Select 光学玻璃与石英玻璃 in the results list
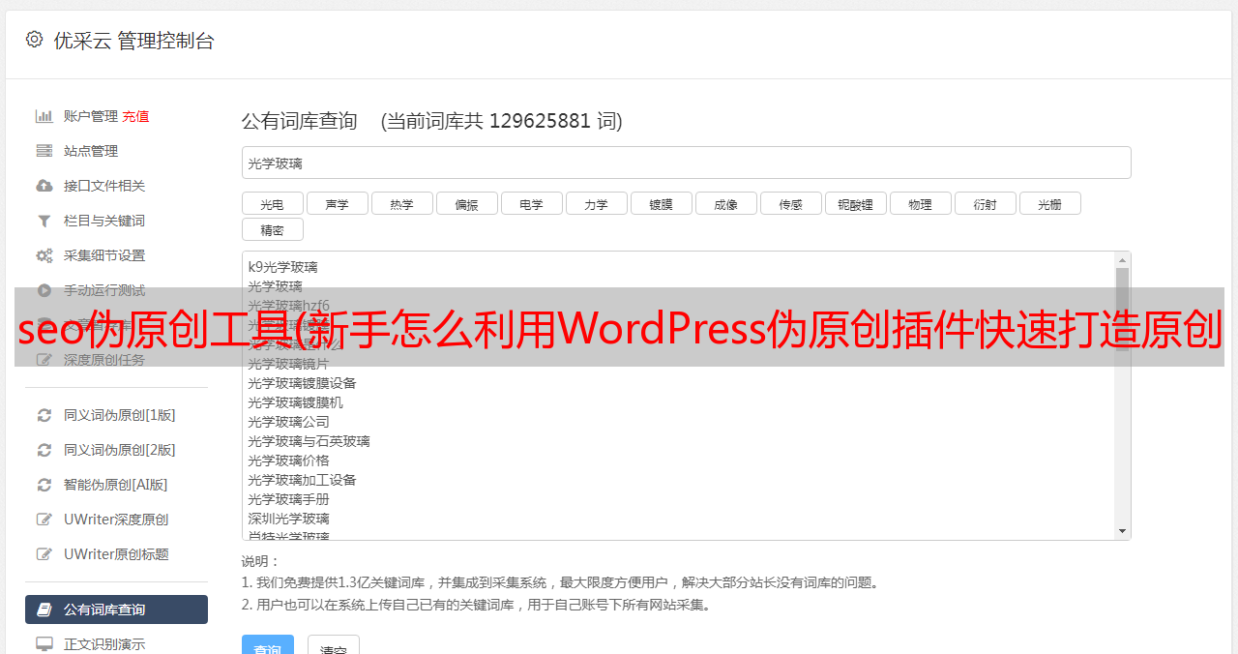This screenshot has height=654, width=1238. [309, 441]
